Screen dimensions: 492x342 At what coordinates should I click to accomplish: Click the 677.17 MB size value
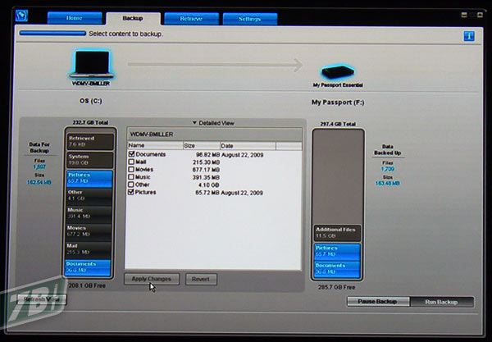point(206,170)
